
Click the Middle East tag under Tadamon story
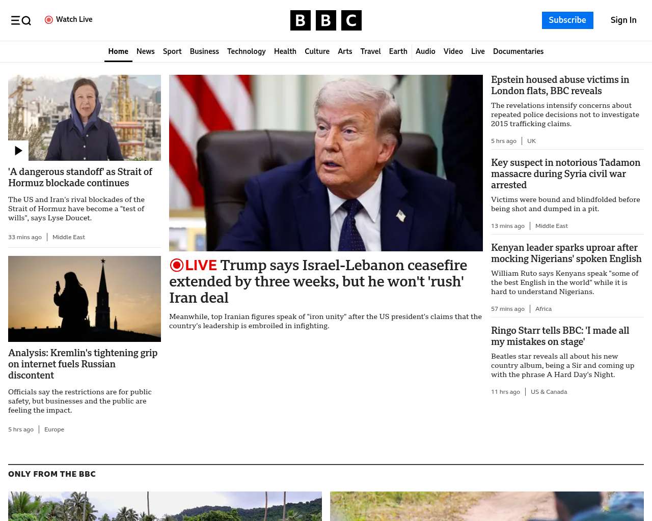click(552, 226)
